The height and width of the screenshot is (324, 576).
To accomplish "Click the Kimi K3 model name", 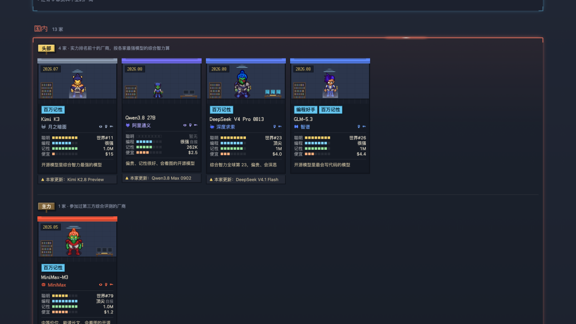I will (50, 119).
